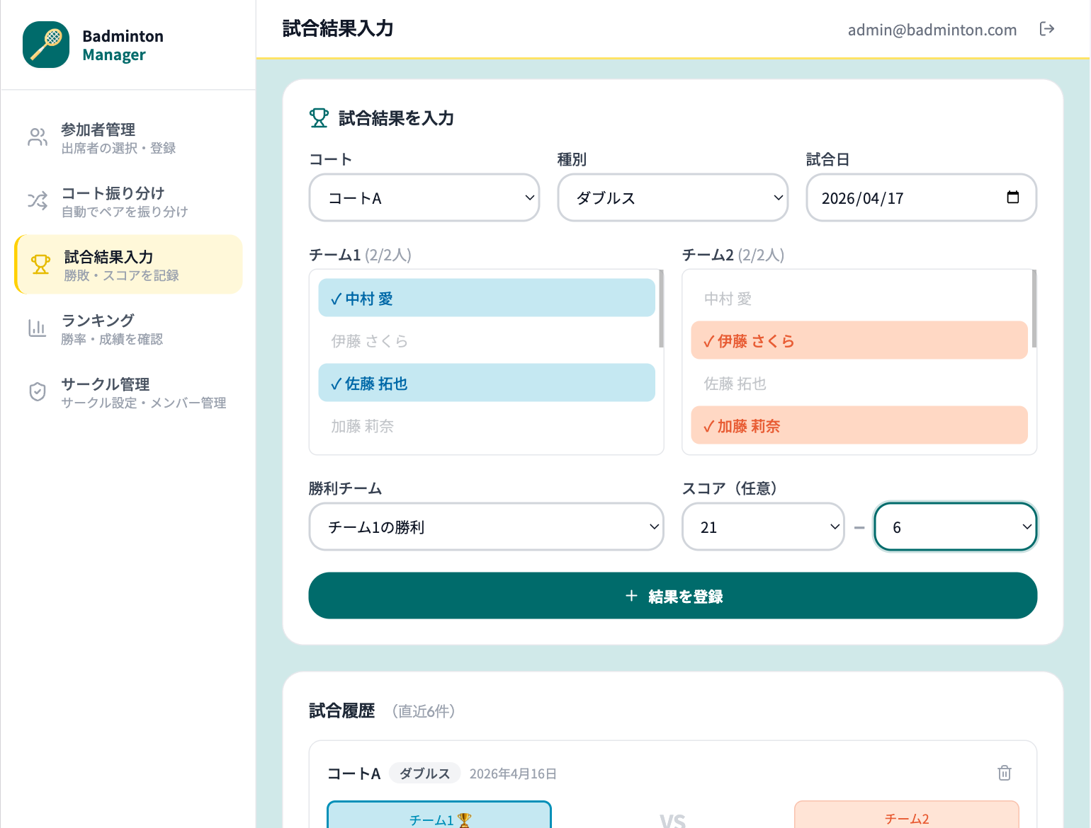Click the ダブルス tag in match history
1091x828 pixels.
click(425, 774)
